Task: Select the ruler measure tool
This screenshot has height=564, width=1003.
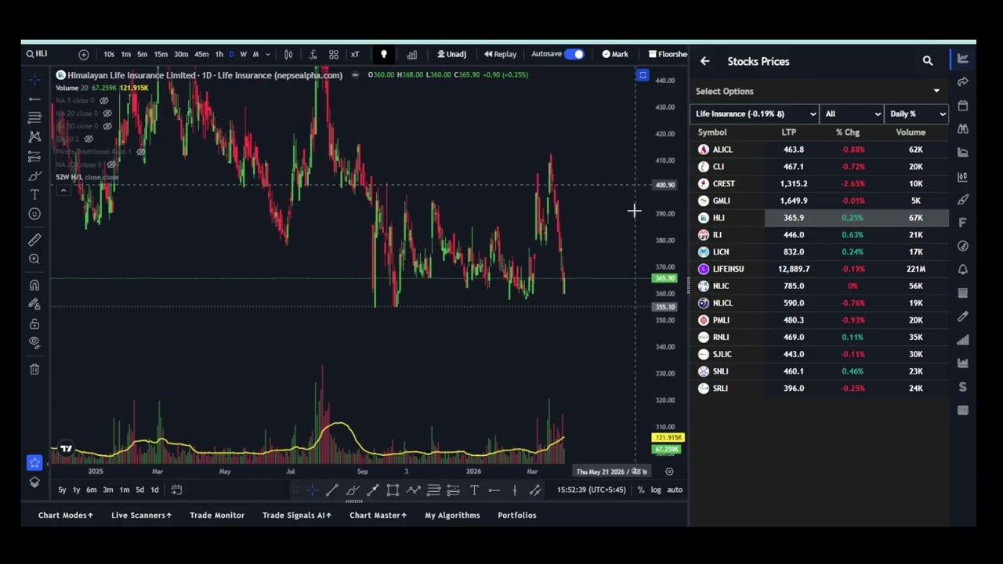Action: point(34,240)
